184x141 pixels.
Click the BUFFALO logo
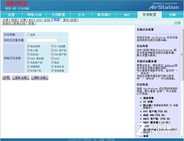point(17,3)
